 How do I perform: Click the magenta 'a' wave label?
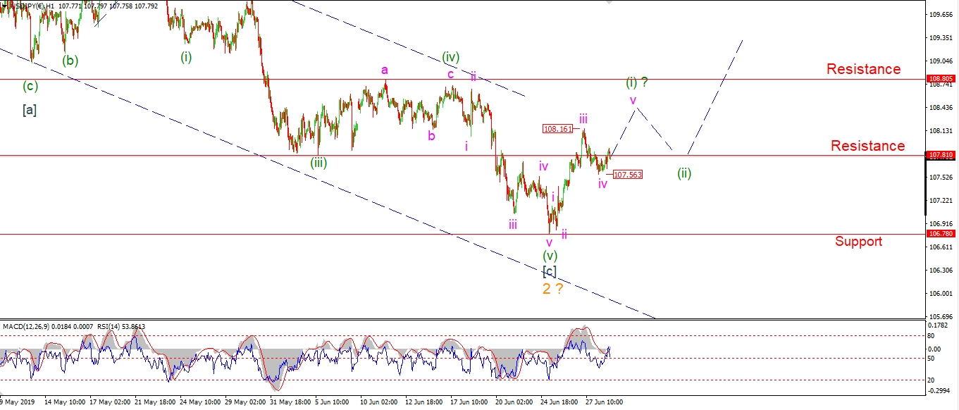[x=385, y=70]
